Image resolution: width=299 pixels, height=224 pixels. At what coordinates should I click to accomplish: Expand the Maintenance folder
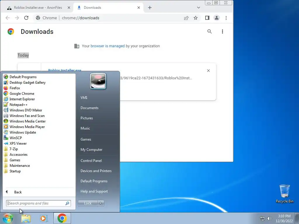[20, 166]
